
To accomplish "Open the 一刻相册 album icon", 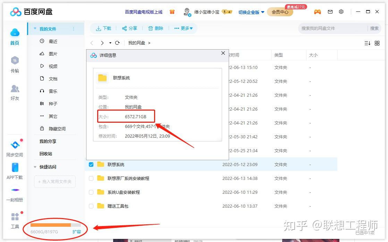I will (15, 190).
